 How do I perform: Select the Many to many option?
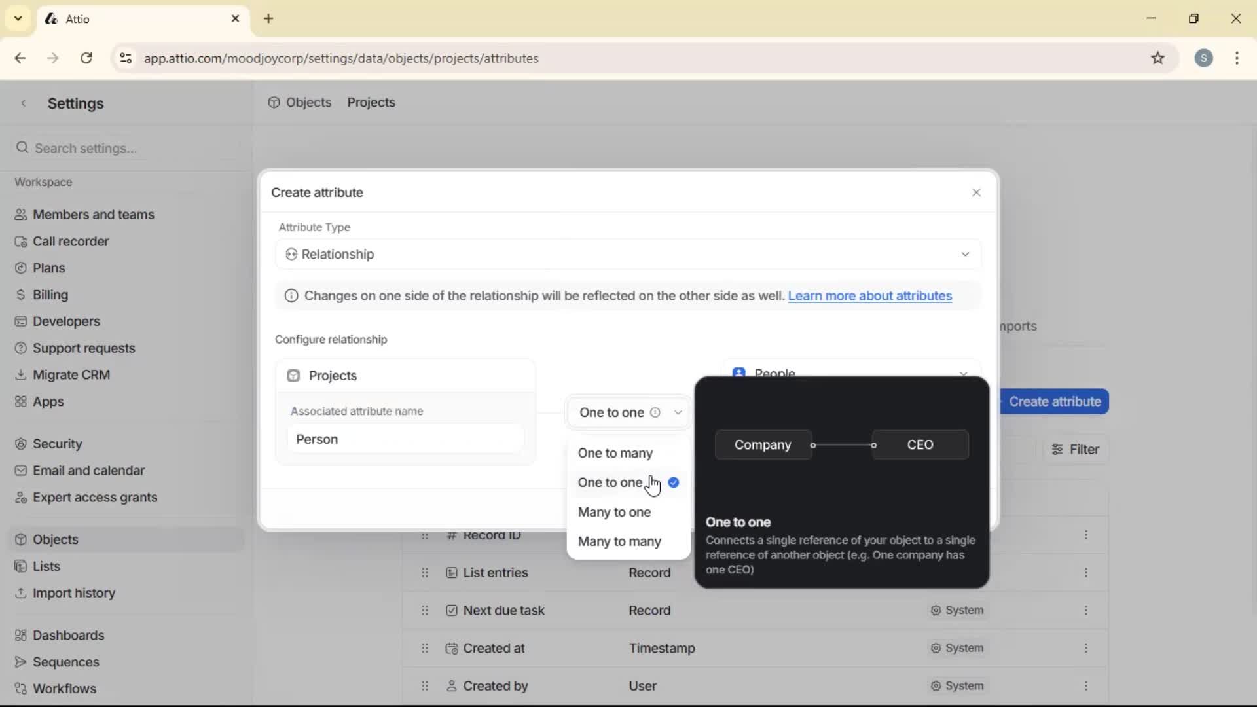point(619,541)
